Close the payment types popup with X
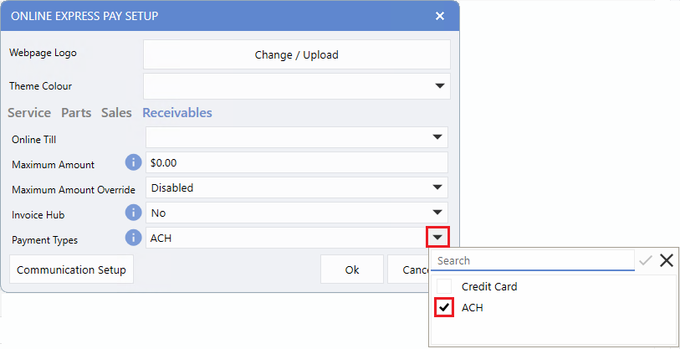 [666, 261]
